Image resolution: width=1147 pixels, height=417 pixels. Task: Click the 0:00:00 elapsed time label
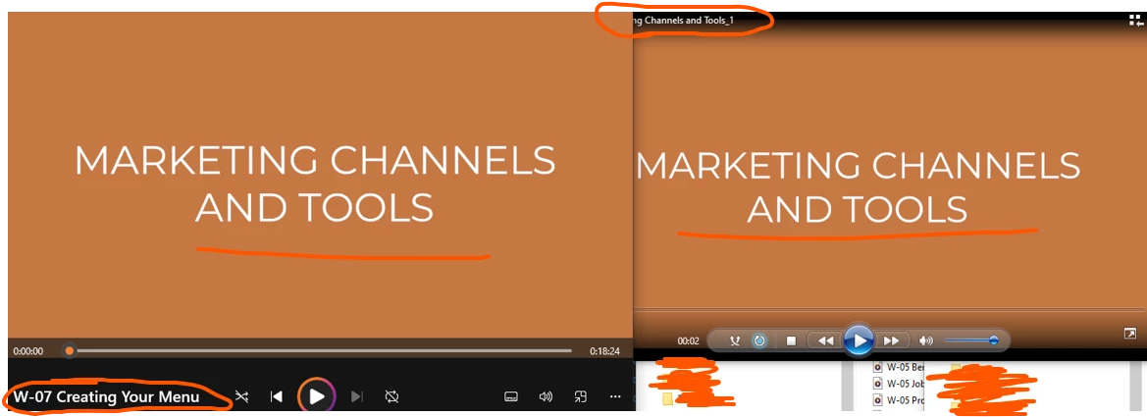click(27, 351)
